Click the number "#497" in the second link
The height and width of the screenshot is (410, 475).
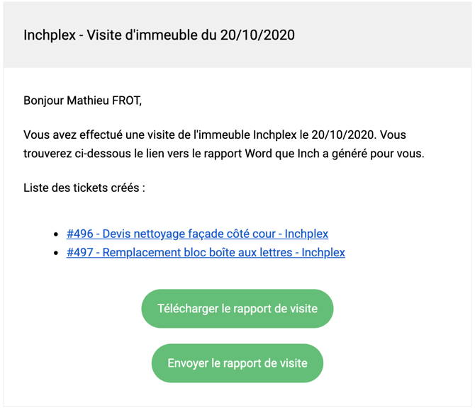point(79,252)
